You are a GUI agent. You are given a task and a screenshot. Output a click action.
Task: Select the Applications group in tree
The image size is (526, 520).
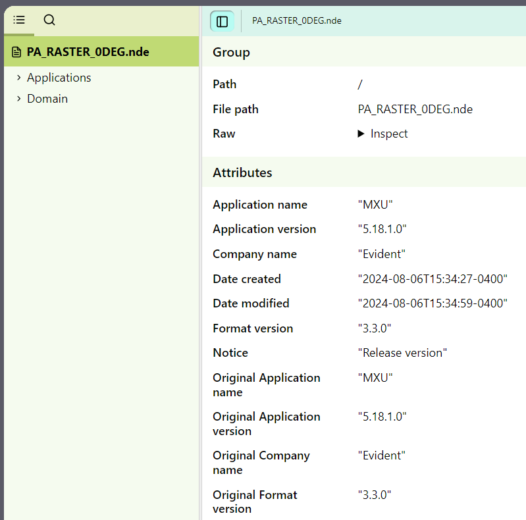[x=59, y=78]
